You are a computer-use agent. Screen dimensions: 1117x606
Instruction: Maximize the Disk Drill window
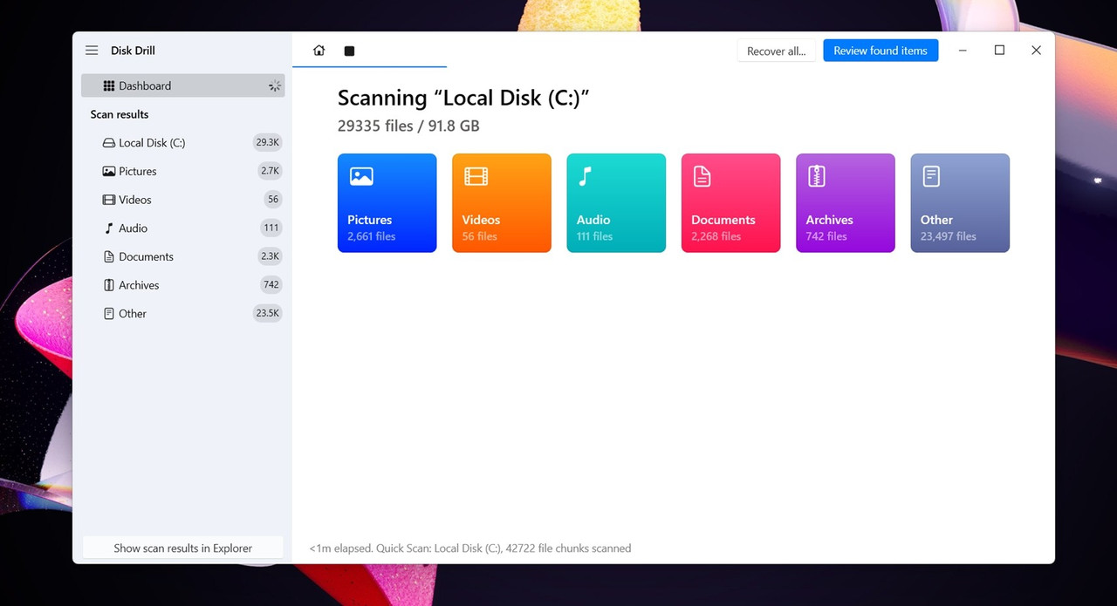999,51
